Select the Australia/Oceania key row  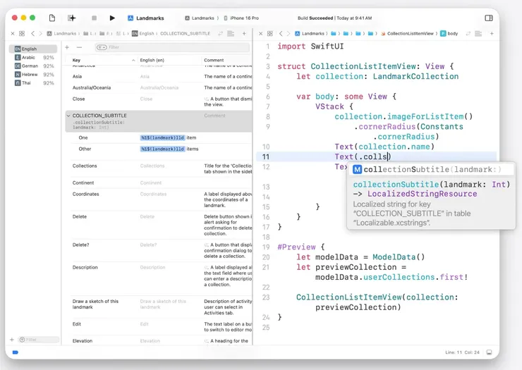click(159, 88)
